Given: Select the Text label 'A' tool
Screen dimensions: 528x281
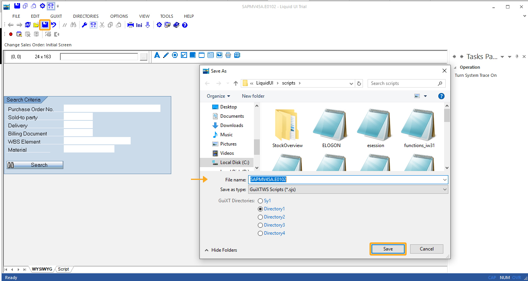Looking at the screenshot, I should (x=157, y=55).
